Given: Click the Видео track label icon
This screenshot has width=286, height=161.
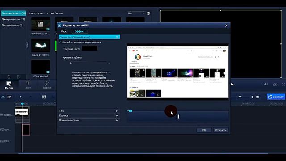Looking at the screenshot, I should pyautogui.click(x=2, y=115).
